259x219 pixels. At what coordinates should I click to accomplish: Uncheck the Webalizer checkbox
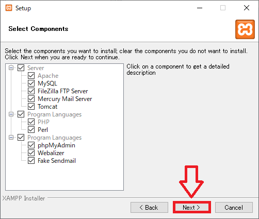(x=31, y=153)
